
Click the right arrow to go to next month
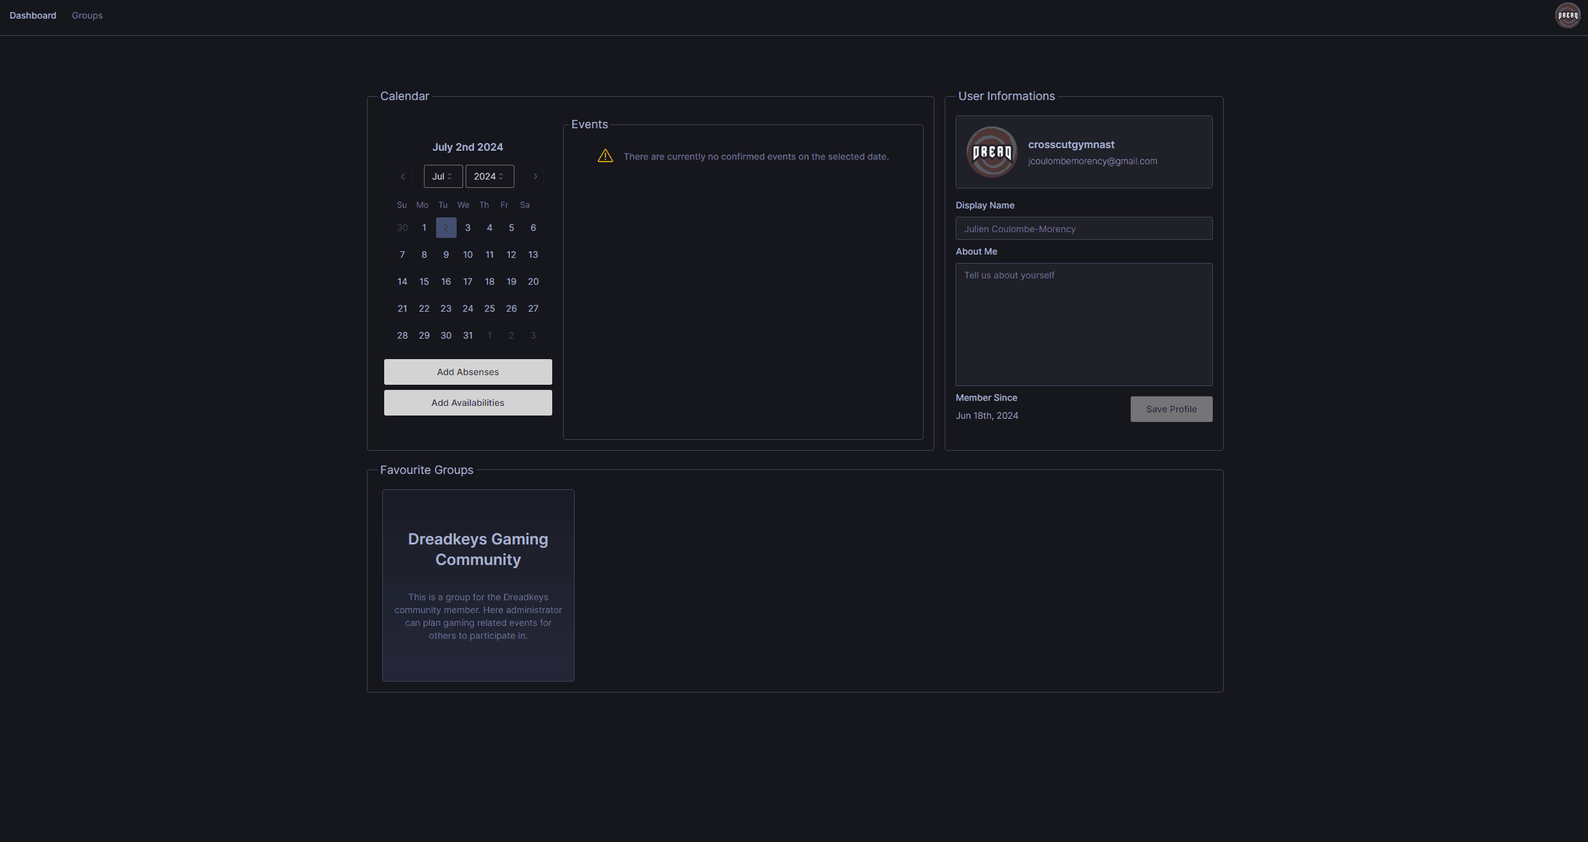coord(535,175)
